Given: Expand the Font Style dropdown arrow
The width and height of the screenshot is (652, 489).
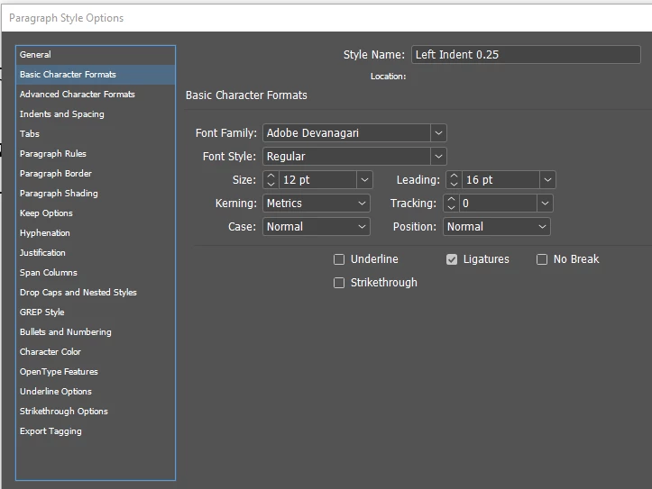Looking at the screenshot, I should coord(438,157).
